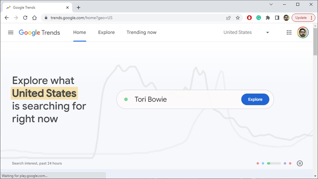Click the Google account profile avatar

pyautogui.click(x=302, y=32)
